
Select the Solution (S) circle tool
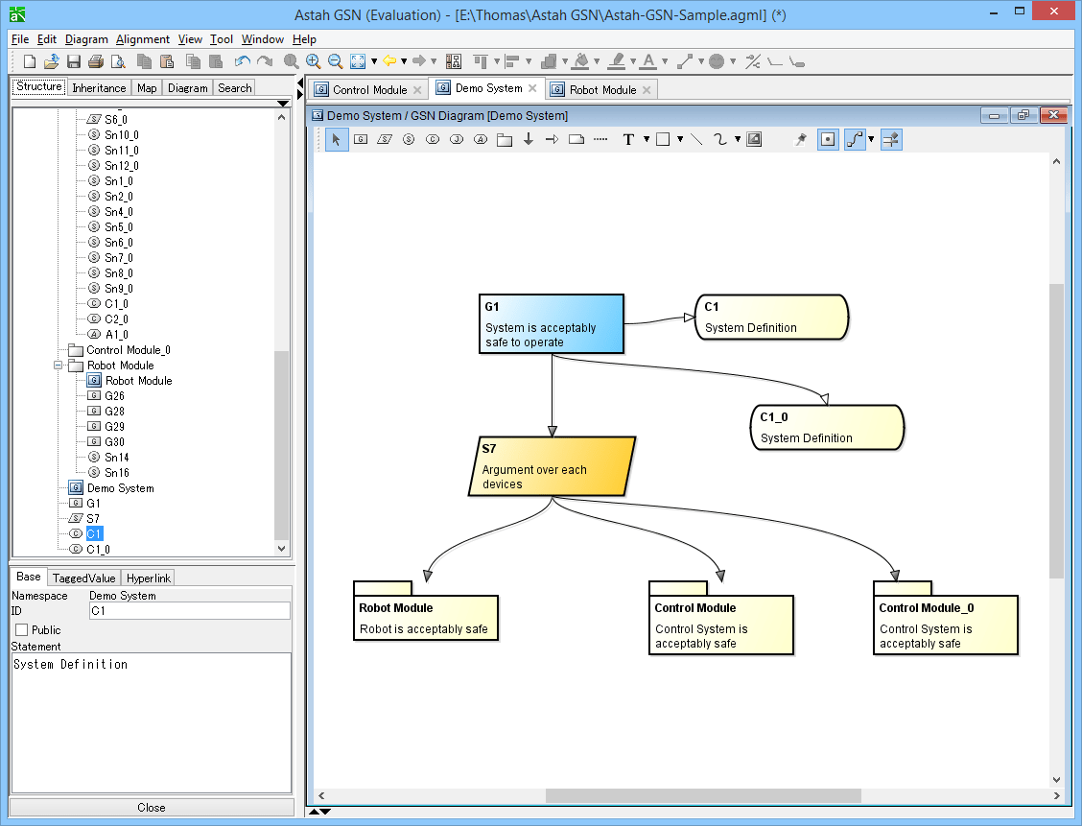pyautogui.click(x=409, y=139)
